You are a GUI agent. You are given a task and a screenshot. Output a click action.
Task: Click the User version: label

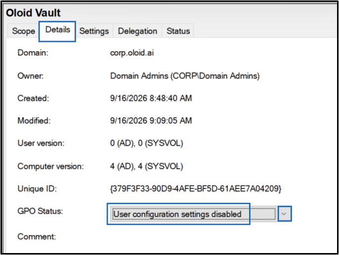tap(41, 143)
